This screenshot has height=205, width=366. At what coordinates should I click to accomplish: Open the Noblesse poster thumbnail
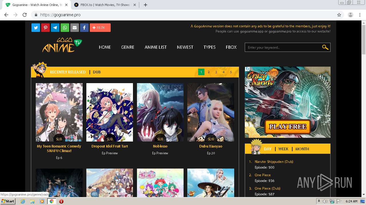coord(160,112)
